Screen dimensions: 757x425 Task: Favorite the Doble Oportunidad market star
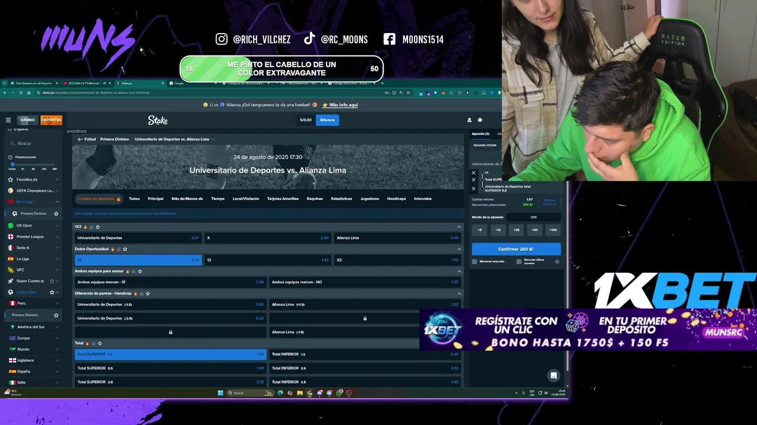click(125, 249)
